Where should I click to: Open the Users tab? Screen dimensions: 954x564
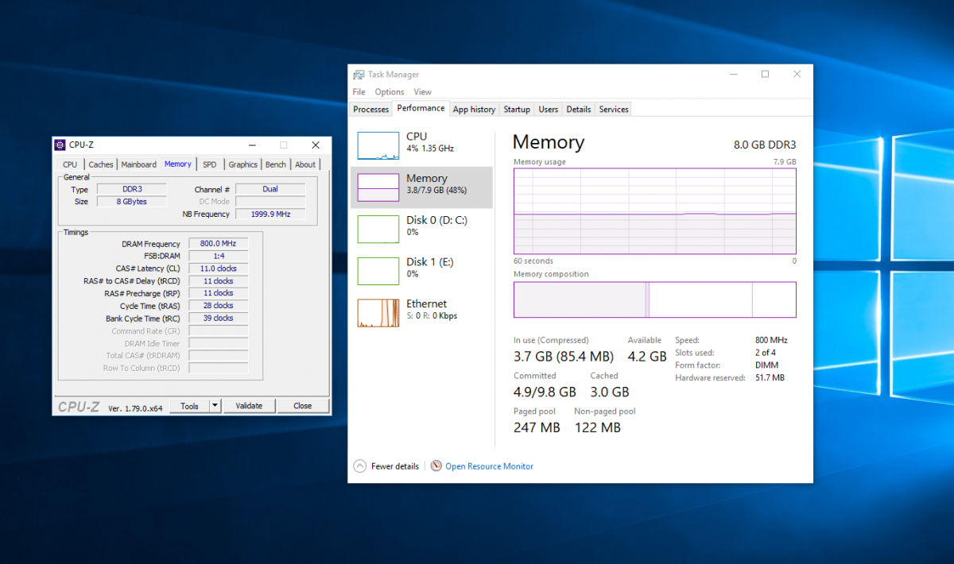pos(549,110)
